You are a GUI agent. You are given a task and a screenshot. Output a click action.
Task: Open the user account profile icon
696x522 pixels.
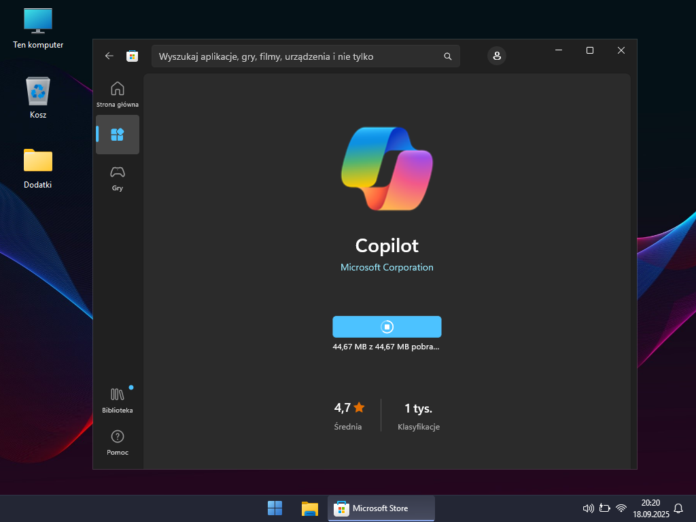coord(497,56)
